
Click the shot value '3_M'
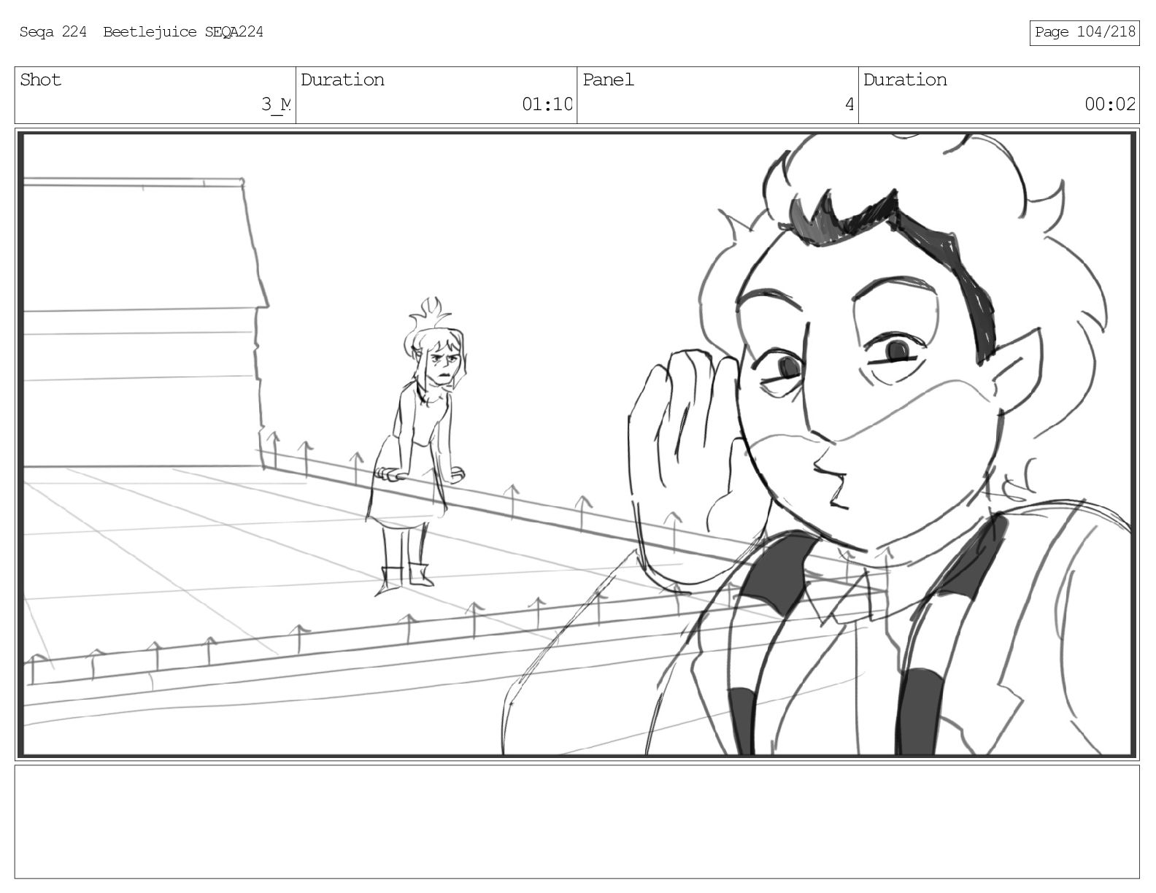click(x=277, y=104)
